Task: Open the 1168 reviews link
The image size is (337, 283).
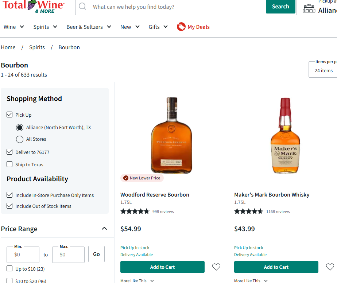Action: (x=278, y=212)
